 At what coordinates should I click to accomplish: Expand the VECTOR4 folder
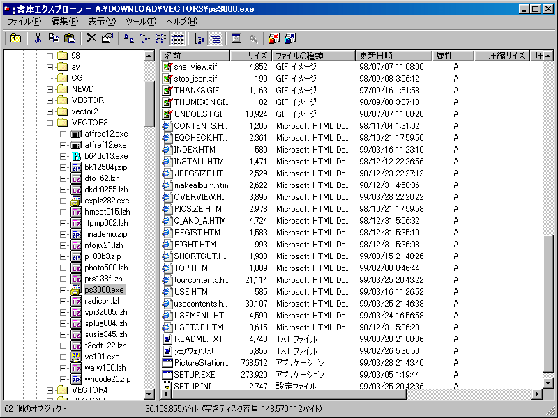pos(50,390)
